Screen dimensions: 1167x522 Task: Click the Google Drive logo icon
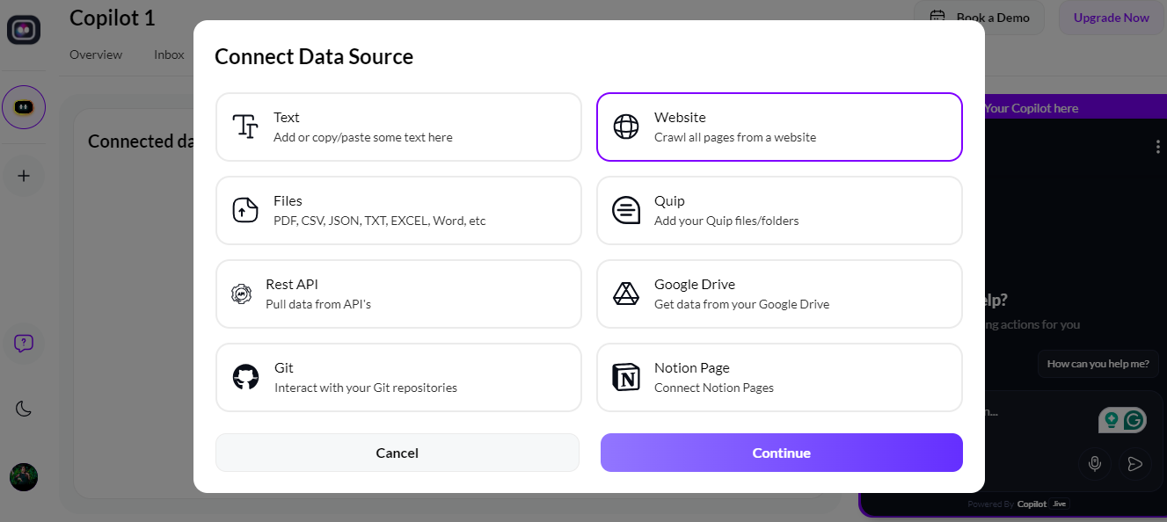pos(626,294)
